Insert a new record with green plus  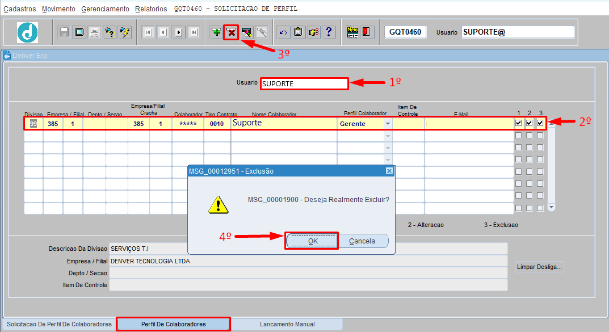tap(216, 32)
